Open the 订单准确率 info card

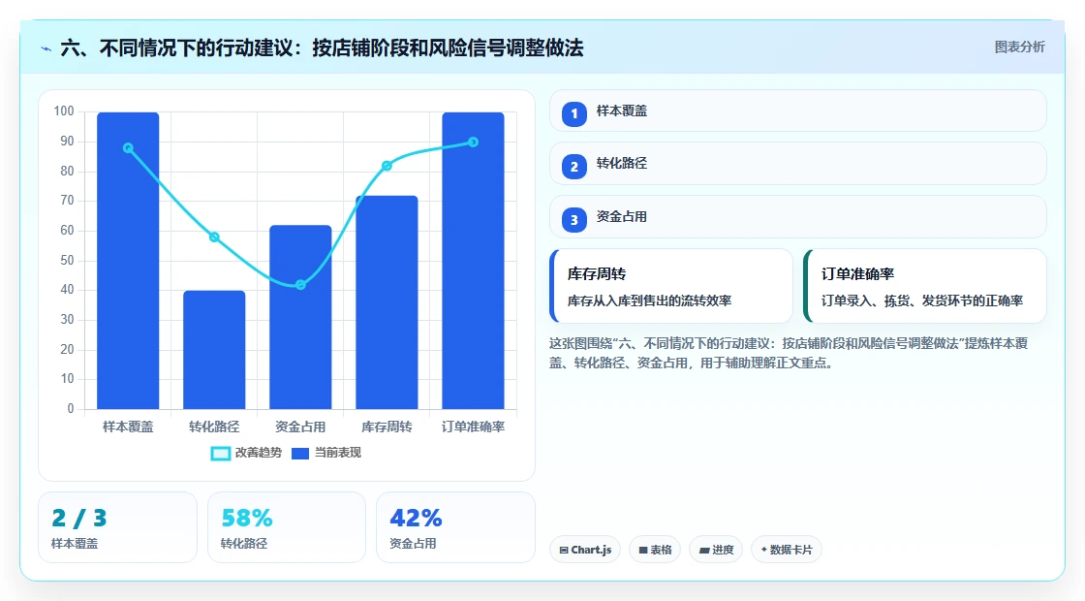pos(925,286)
